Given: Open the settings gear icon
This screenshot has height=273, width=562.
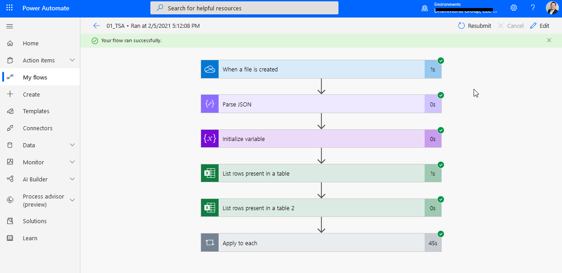Looking at the screenshot, I should click(514, 8).
